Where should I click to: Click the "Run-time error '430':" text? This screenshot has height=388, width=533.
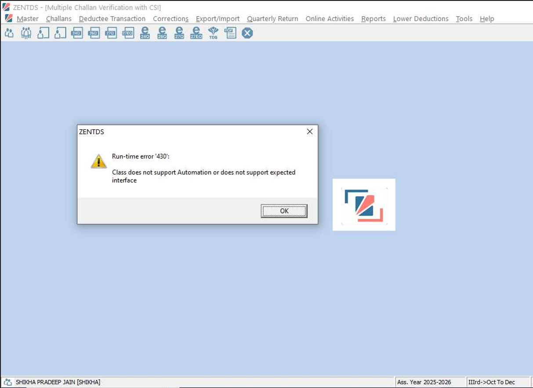141,156
